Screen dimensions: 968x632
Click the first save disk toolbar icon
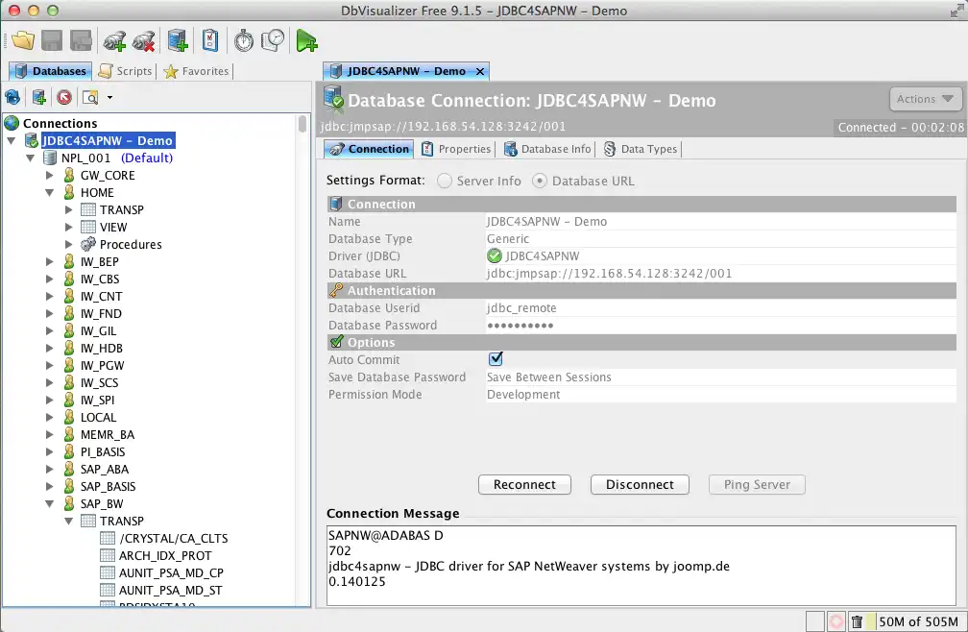coord(52,40)
